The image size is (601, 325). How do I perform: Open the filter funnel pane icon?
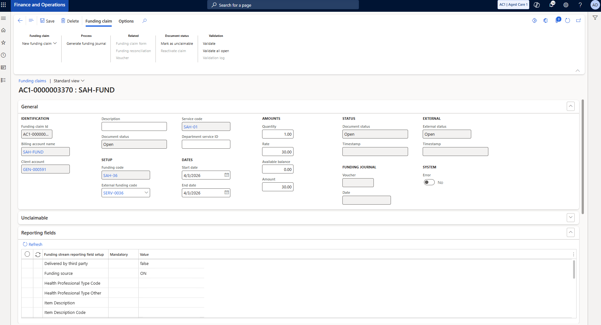click(595, 18)
